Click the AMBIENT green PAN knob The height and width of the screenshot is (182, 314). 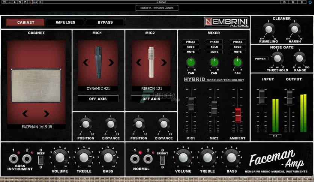pyautogui.click(x=238, y=62)
